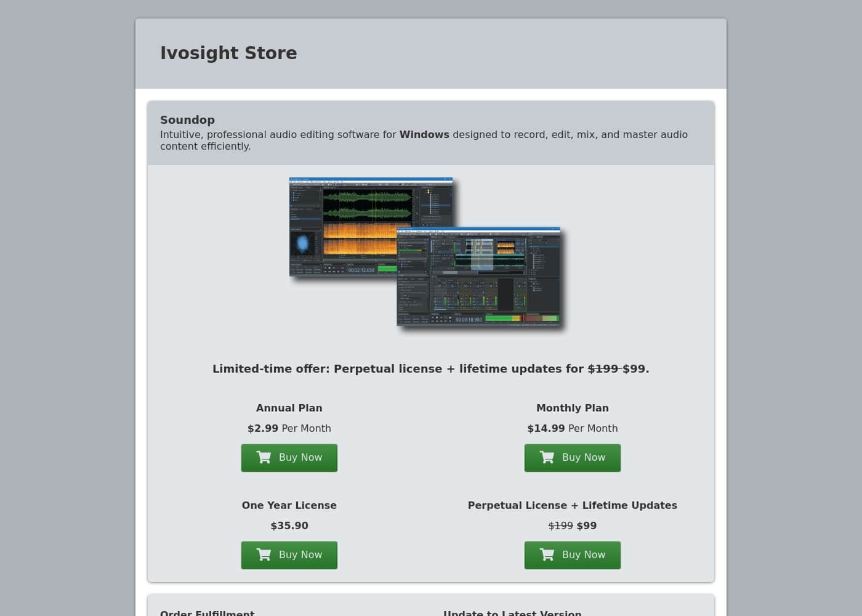Click the Limited-time offer text
This screenshot has height=616, width=862.
(x=431, y=369)
